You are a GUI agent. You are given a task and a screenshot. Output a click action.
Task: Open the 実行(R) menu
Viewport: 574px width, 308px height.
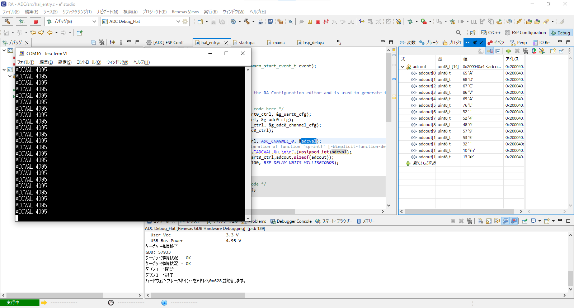pyautogui.click(x=211, y=12)
